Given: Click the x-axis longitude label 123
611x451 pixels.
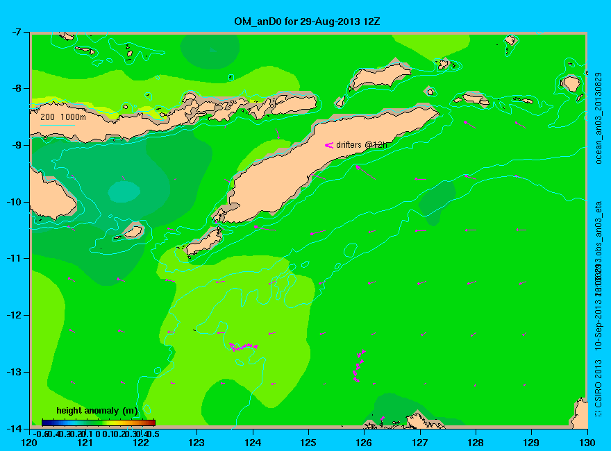Looking at the screenshot, I should pos(196,443).
